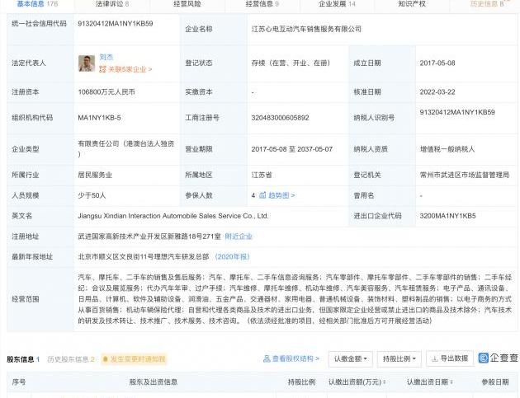The height and width of the screenshot is (398, 520).
Task: Click import-export code 3200MA1NY1KB5
Action: [x=447, y=216]
